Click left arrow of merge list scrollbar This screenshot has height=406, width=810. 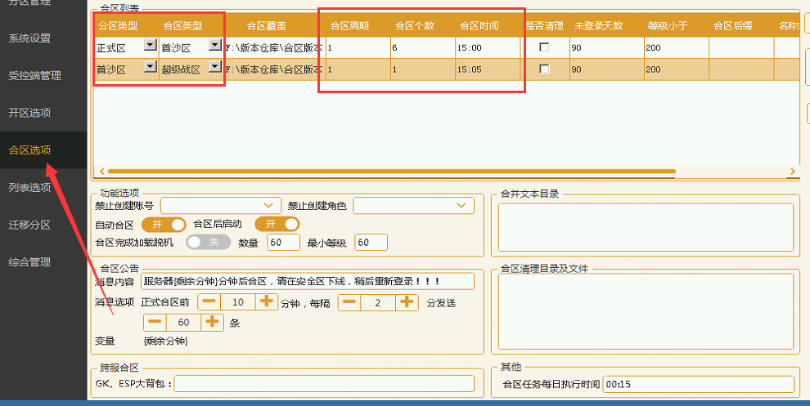[102, 172]
